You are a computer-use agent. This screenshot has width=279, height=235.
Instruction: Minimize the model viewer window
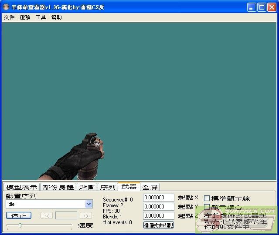coord(252,7)
